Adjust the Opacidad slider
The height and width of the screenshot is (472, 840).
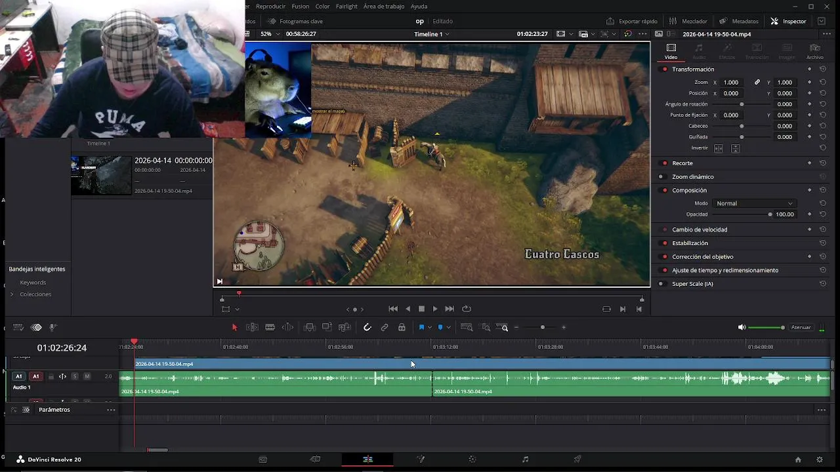click(x=742, y=214)
